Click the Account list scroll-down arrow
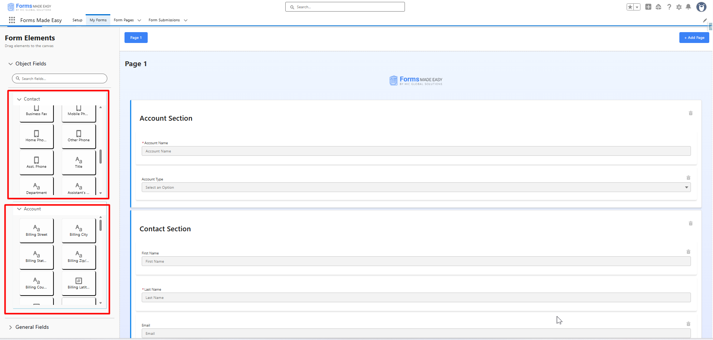Viewport: 713px width, 340px height. point(101,303)
